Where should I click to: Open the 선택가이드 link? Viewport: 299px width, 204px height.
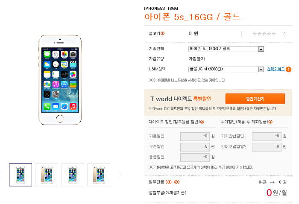tap(276, 69)
